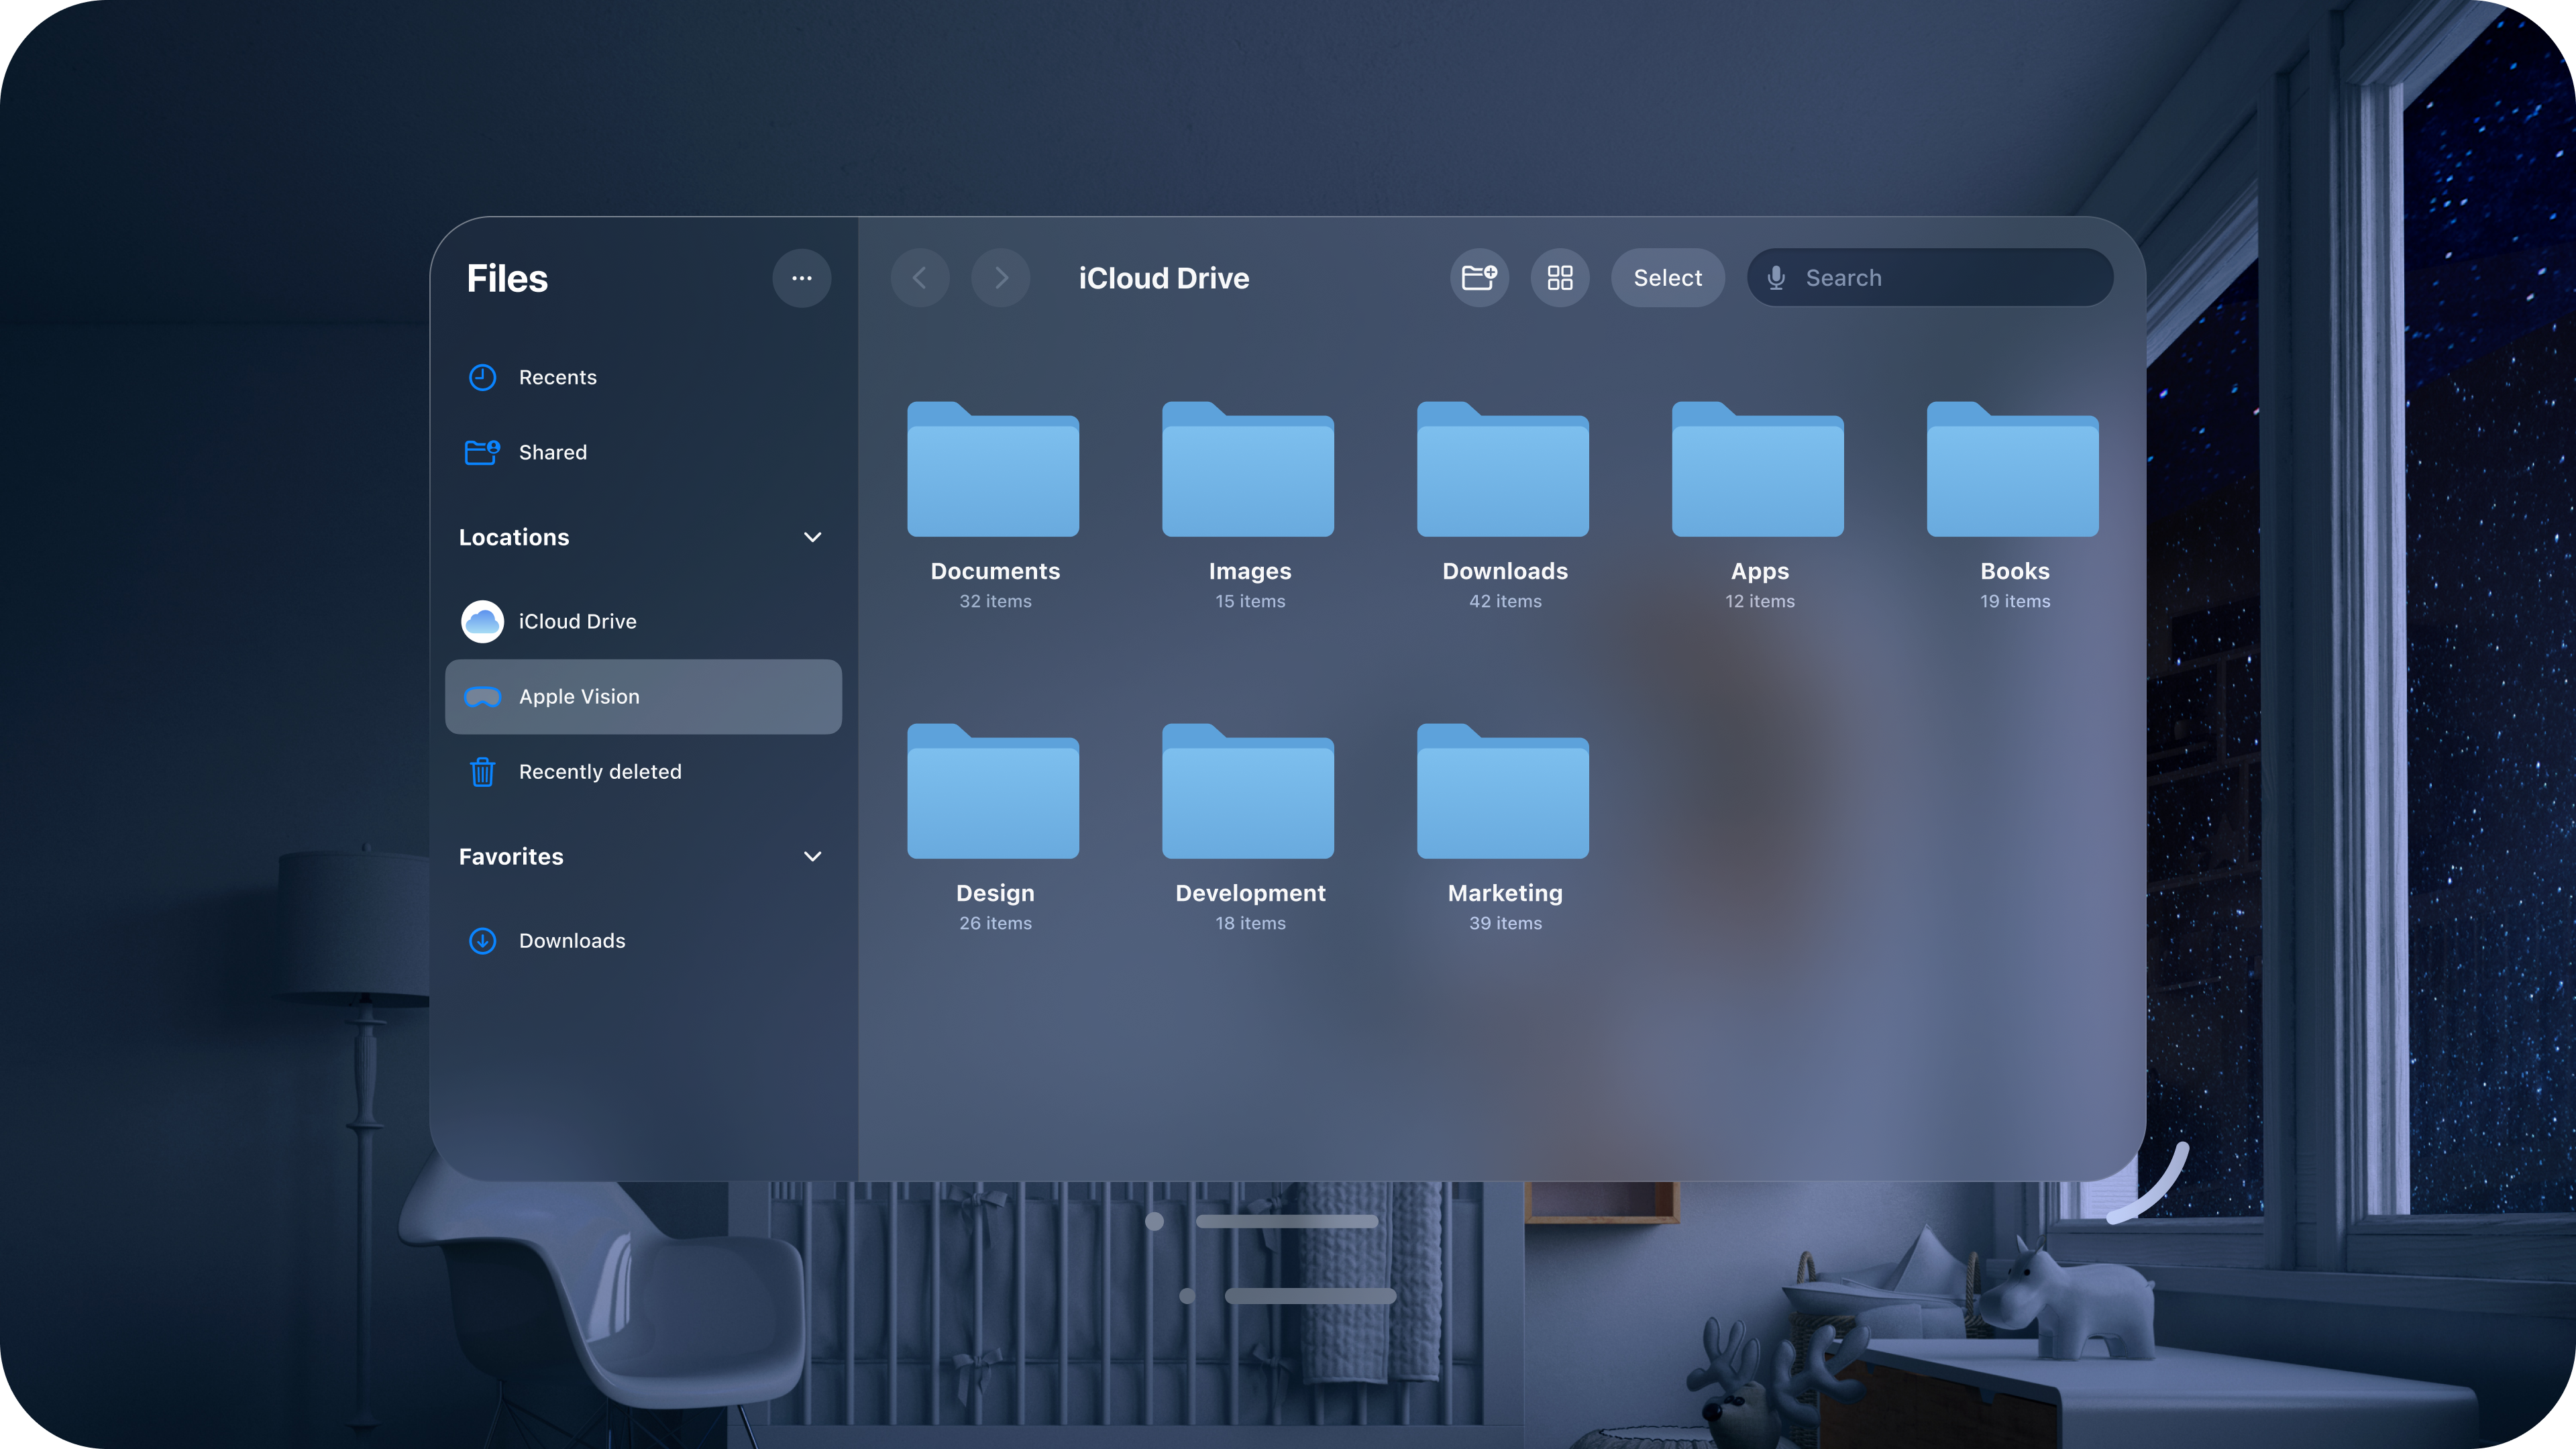
Task: Open the three-dot more options menu
Action: click(x=801, y=278)
